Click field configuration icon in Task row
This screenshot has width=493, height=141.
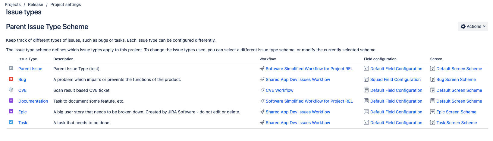(366, 122)
